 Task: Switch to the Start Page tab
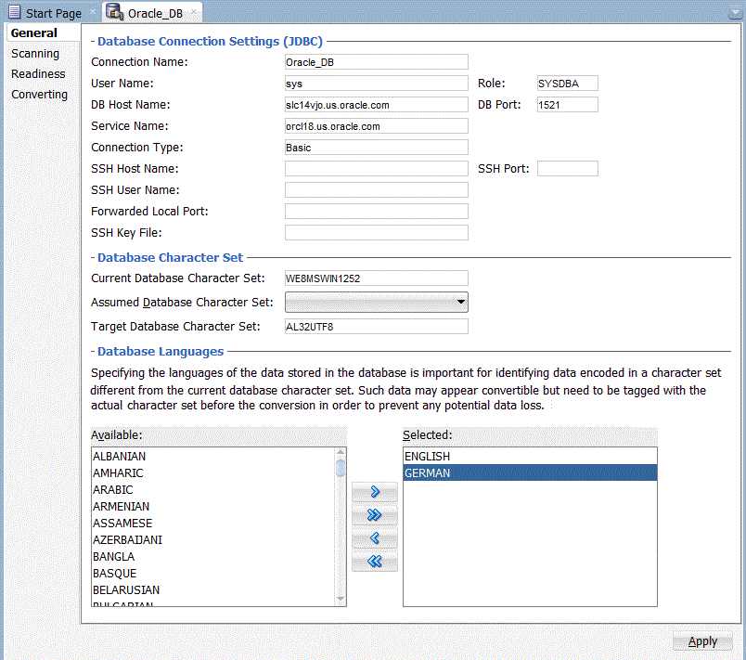coord(53,13)
